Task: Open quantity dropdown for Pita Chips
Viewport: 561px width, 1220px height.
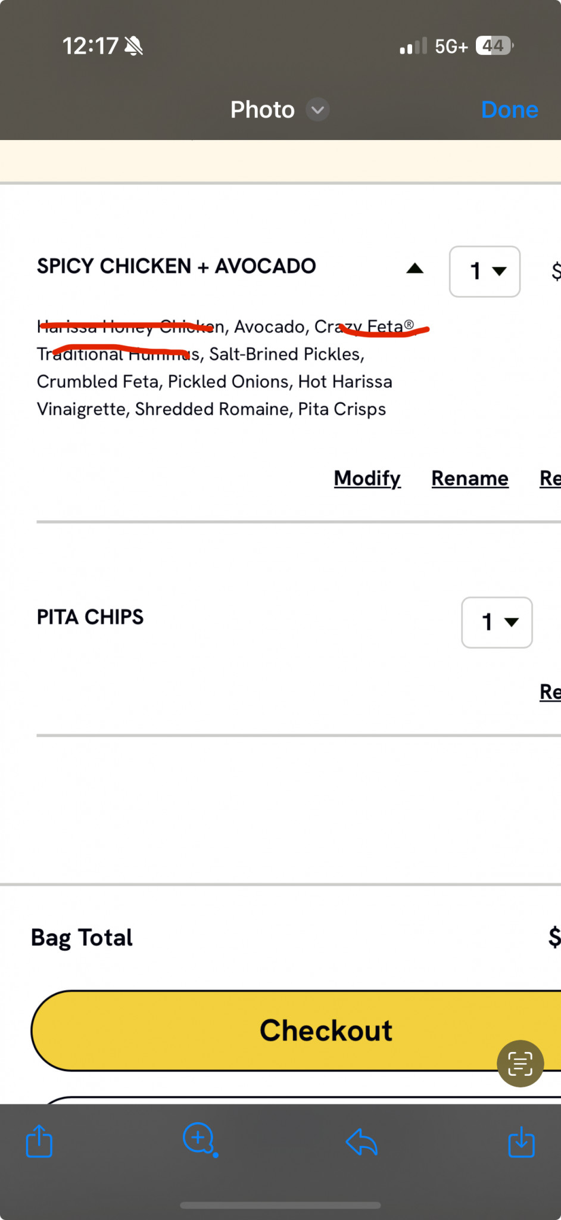Action: click(x=497, y=622)
